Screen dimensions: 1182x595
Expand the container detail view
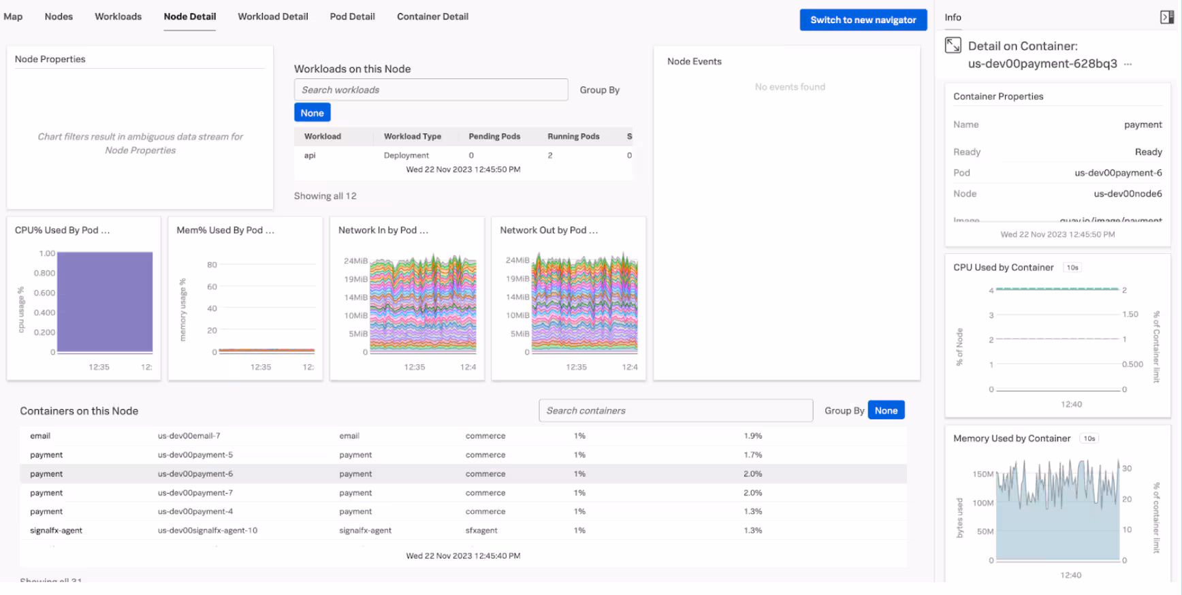953,46
